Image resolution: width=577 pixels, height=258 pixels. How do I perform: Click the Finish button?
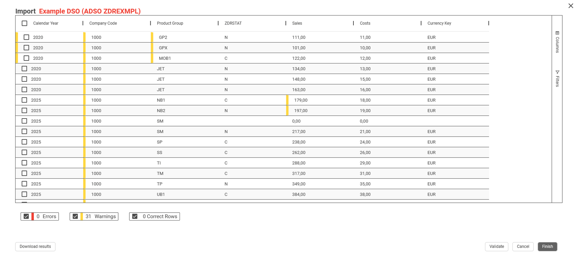[x=547, y=246]
